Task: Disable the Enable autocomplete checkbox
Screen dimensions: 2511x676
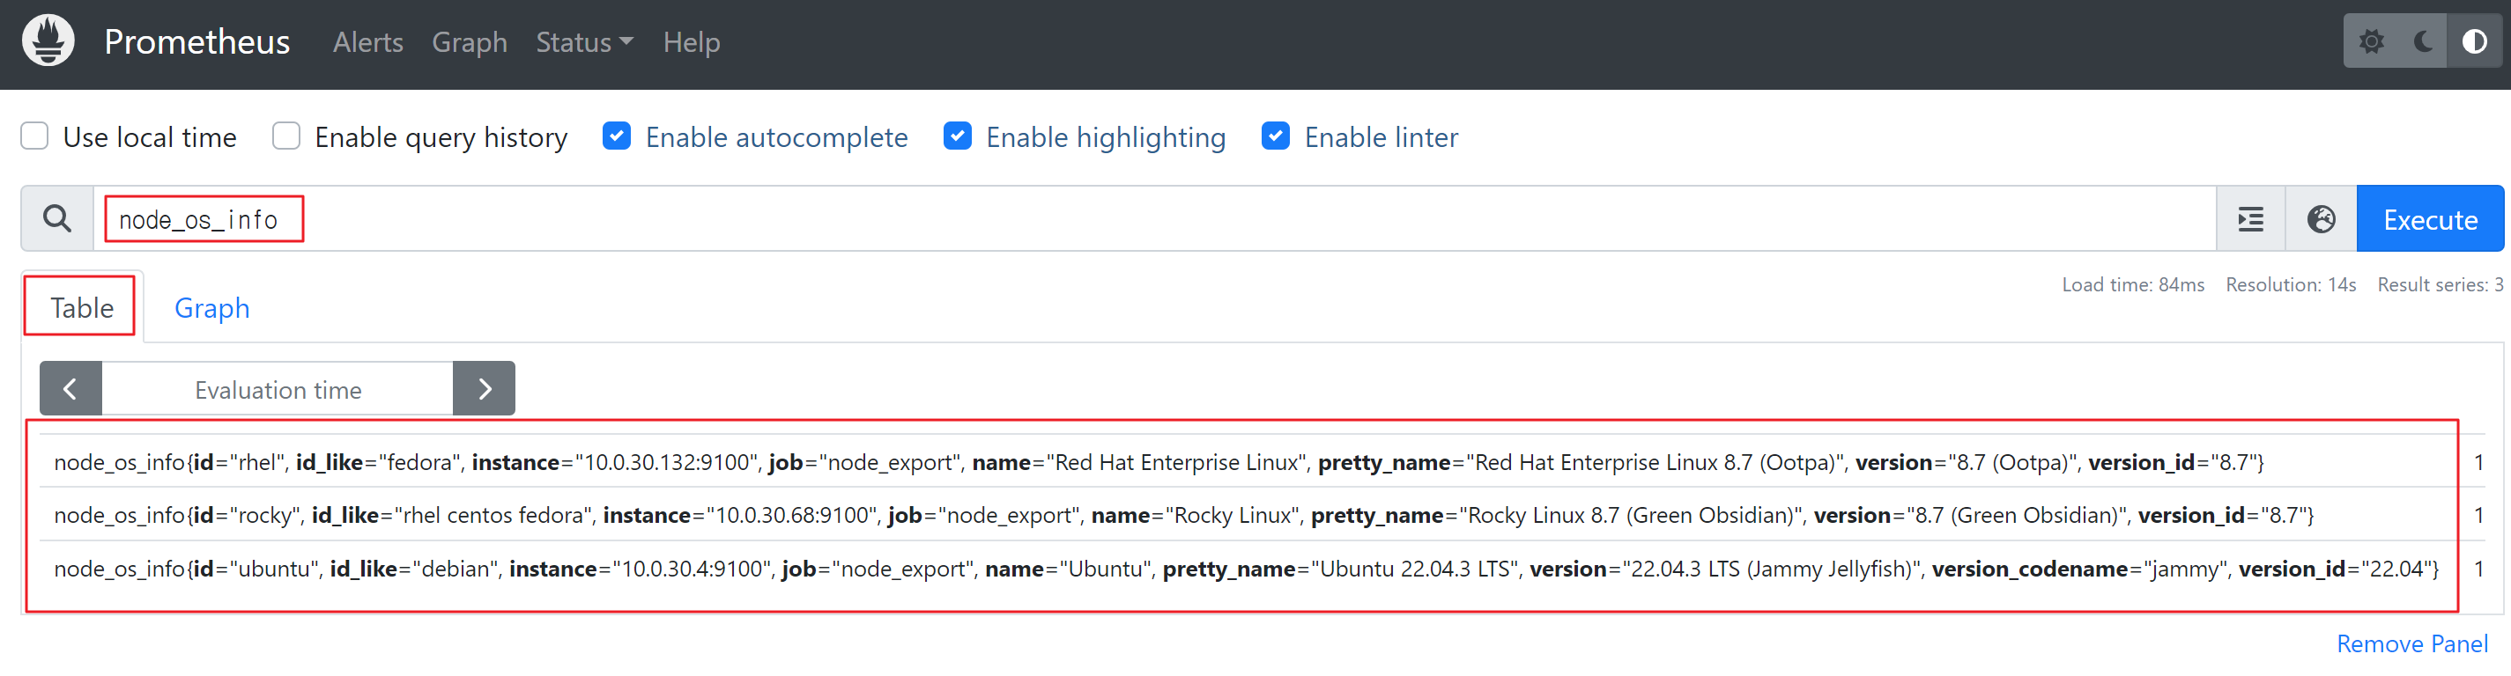Action: point(617,136)
